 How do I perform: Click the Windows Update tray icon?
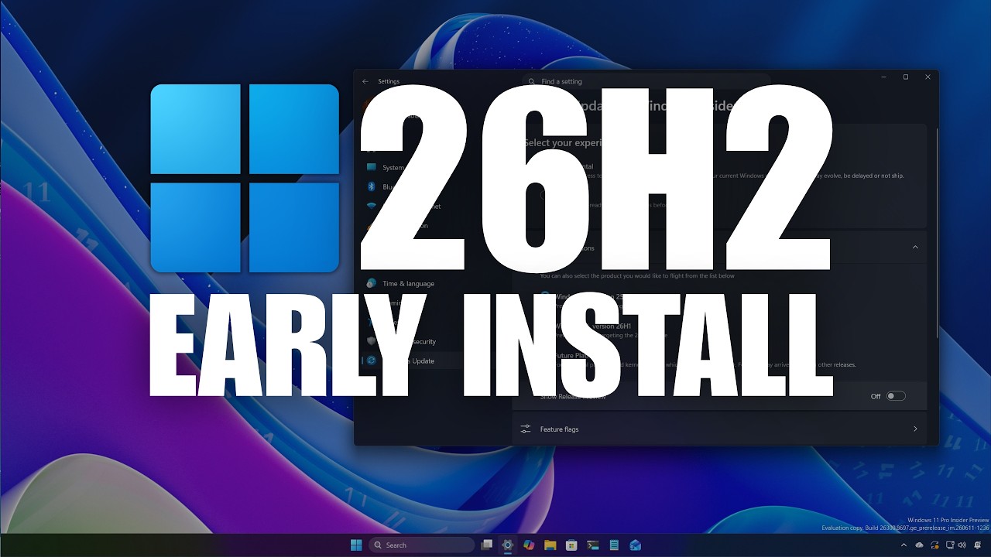click(934, 545)
